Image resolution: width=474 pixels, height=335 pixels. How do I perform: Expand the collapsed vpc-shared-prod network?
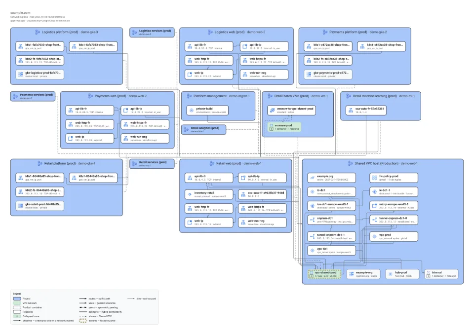tap(312, 276)
